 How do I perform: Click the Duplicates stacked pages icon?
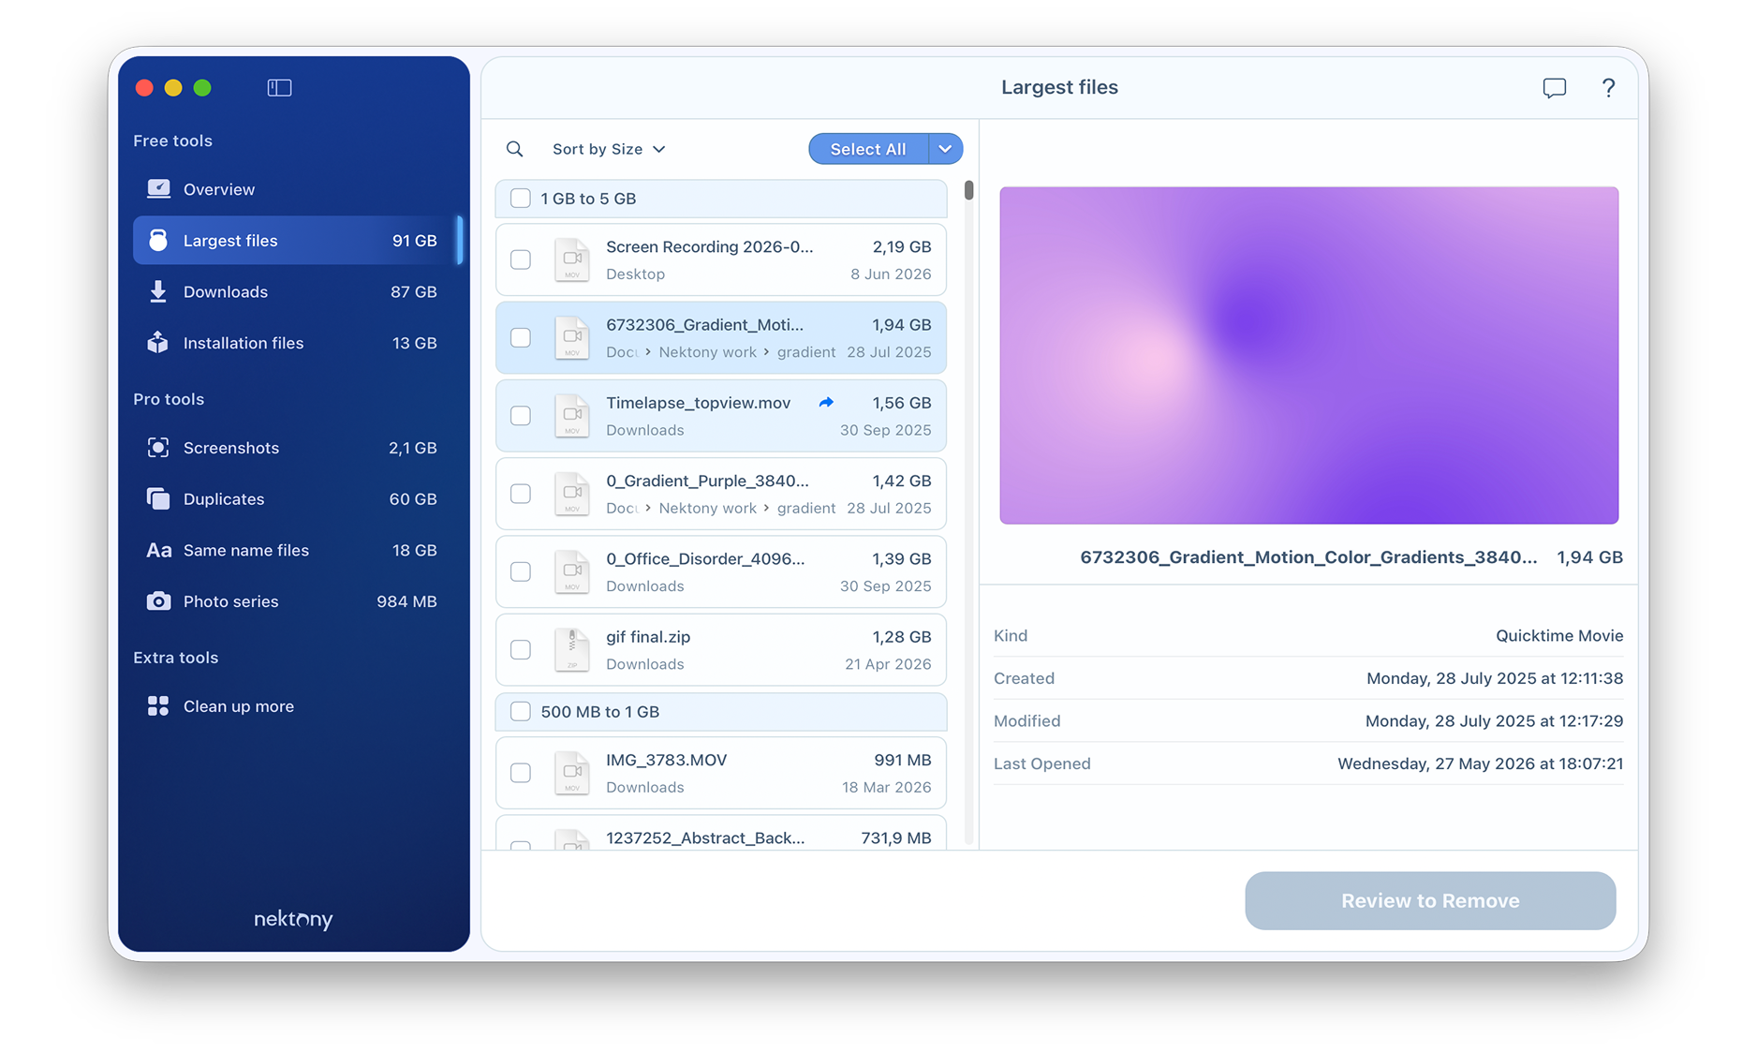tap(158, 498)
